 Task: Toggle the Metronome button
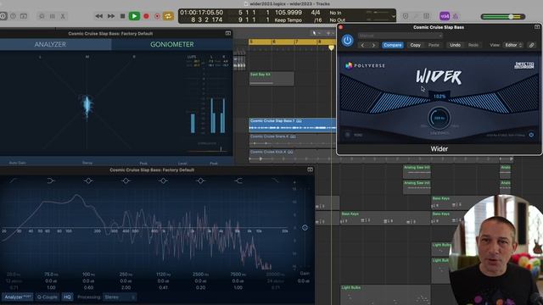(x=456, y=16)
